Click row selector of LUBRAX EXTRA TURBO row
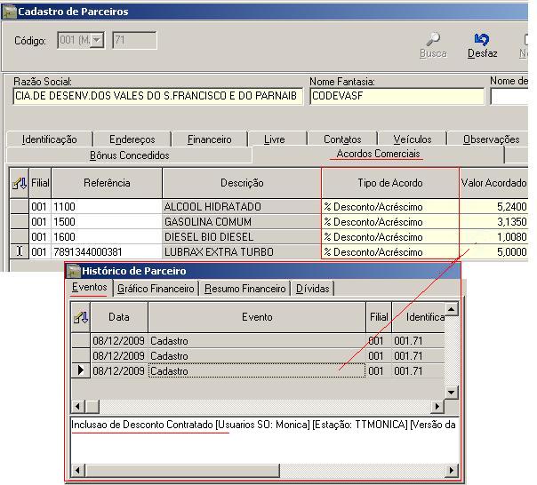Viewport: 537px width, 485px height. (x=20, y=252)
